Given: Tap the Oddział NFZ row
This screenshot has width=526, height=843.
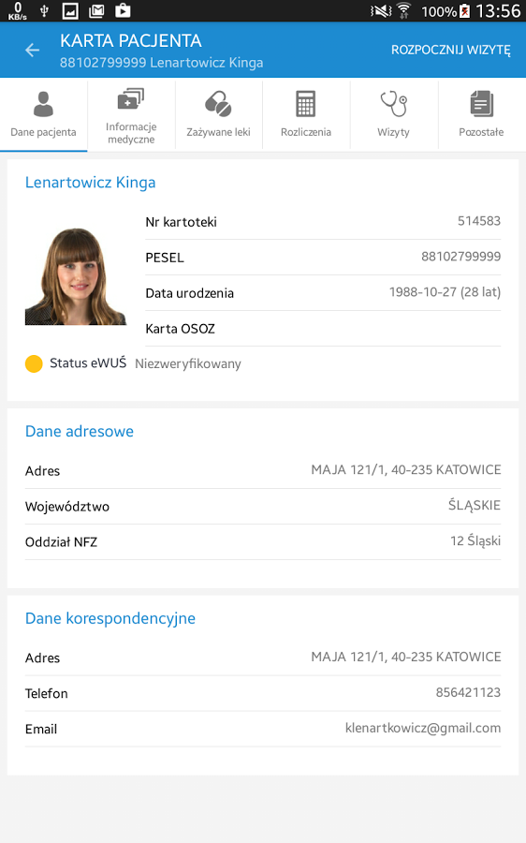Looking at the screenshot, I should (x=263, y=542).
